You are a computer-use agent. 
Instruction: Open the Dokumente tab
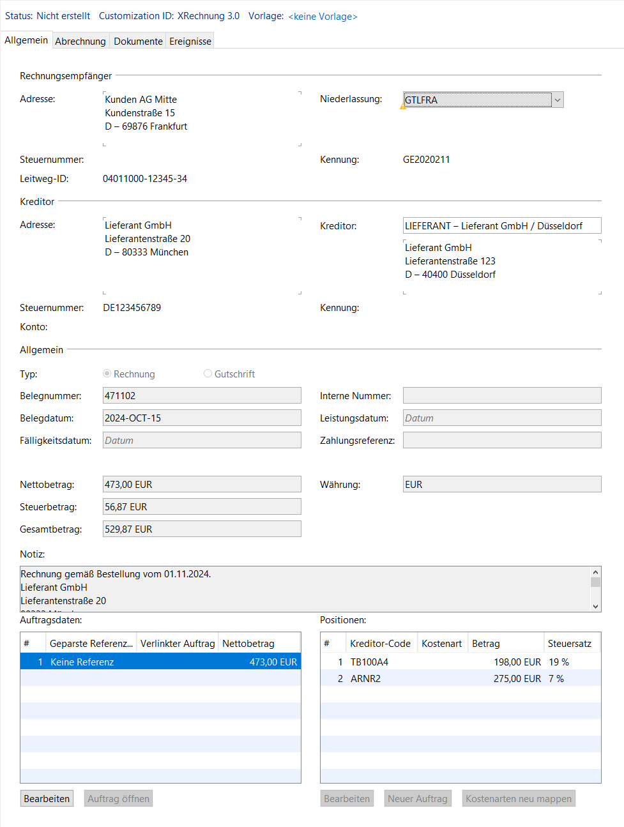pos(138,41)
